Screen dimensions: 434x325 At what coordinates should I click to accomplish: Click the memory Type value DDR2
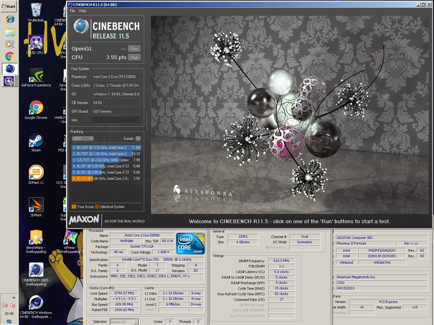coord(243,236)
